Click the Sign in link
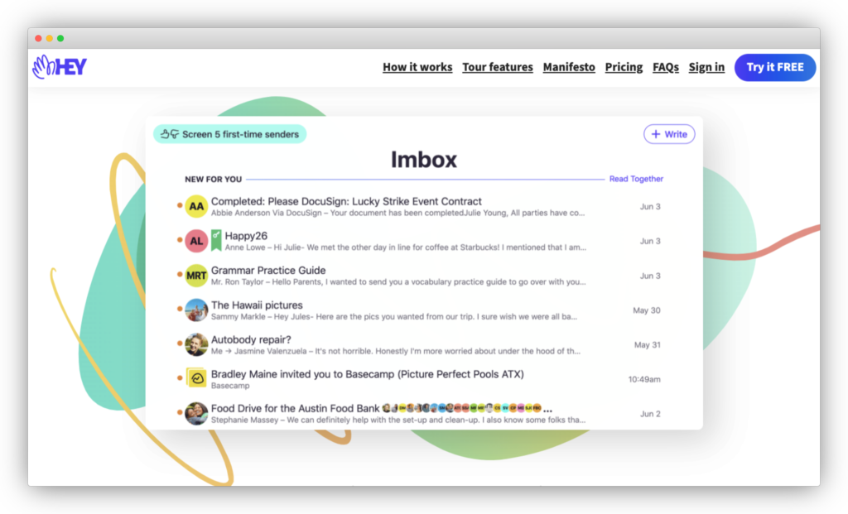 706,67
